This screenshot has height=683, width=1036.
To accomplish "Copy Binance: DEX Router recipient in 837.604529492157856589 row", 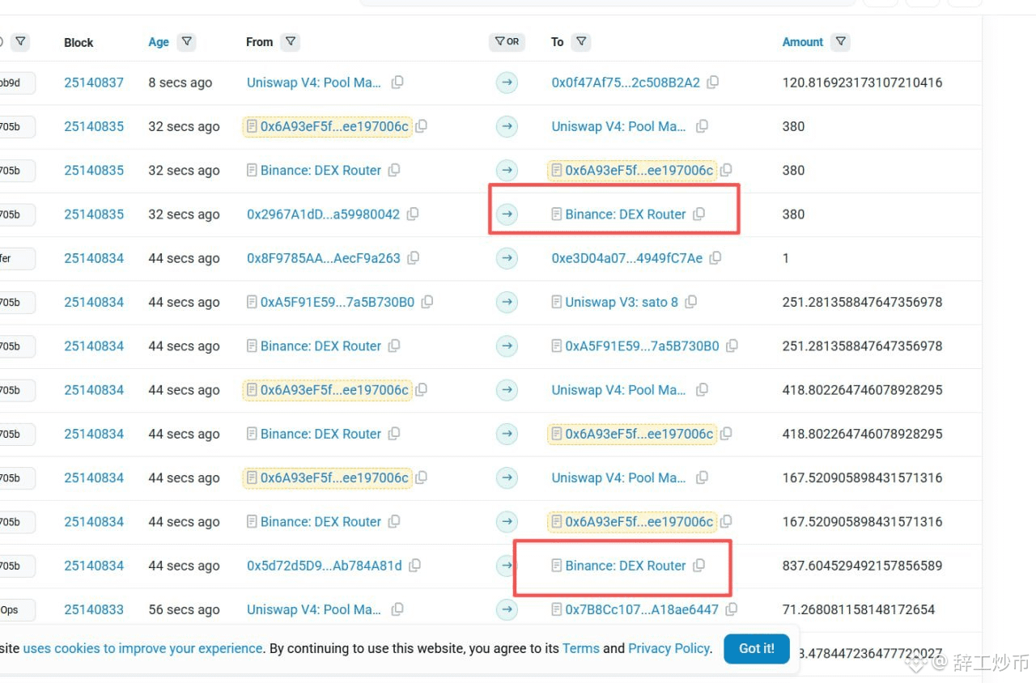I will click(699, 566).
